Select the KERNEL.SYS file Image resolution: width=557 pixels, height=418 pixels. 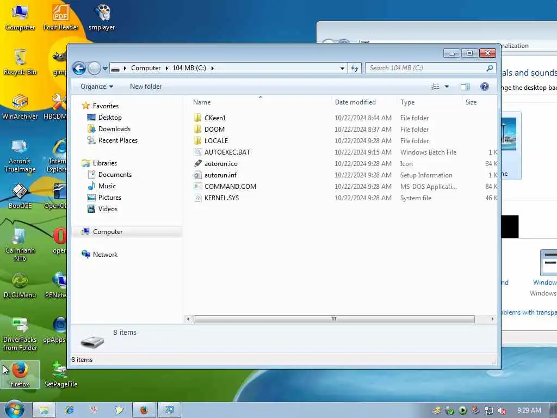point(221,198)
